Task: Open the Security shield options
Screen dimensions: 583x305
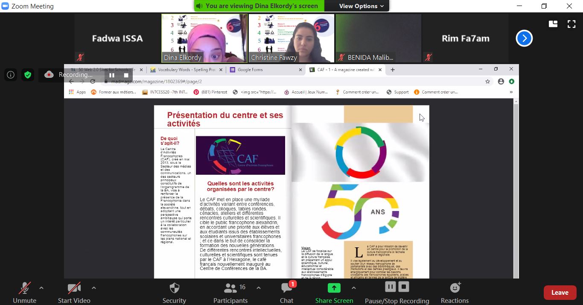Action: (174, 293)
